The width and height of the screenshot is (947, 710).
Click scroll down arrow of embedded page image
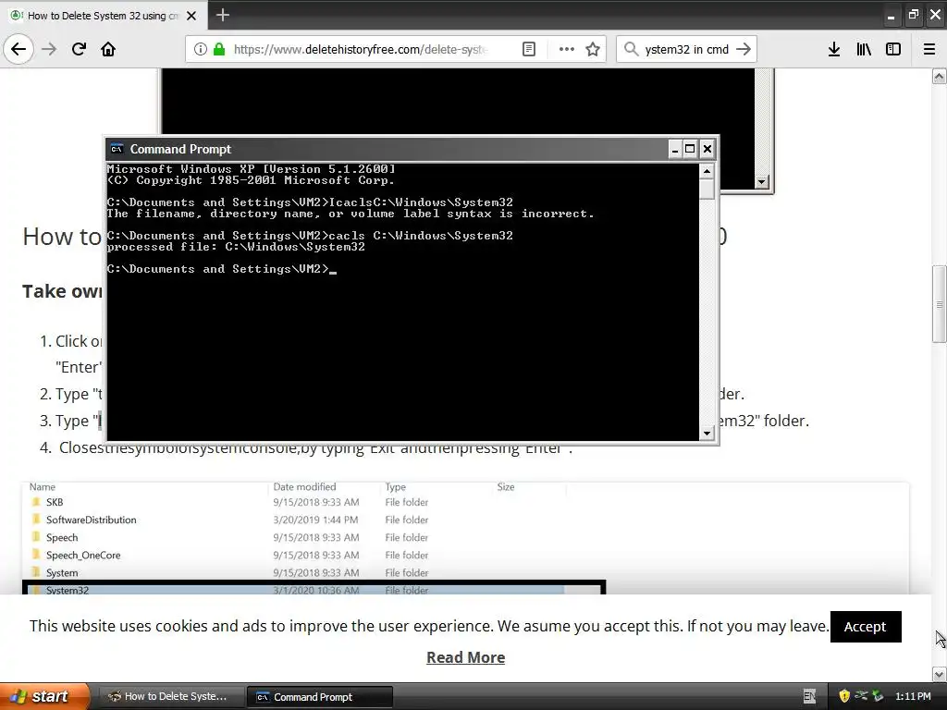tap(762, 181)
